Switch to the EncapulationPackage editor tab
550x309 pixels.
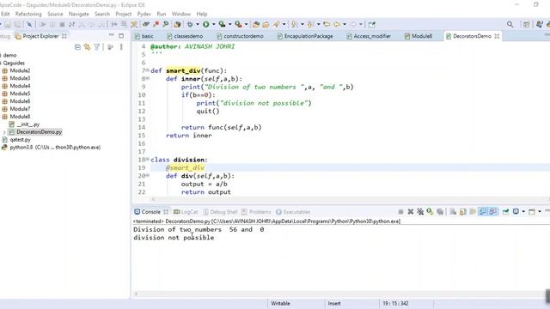304,36
